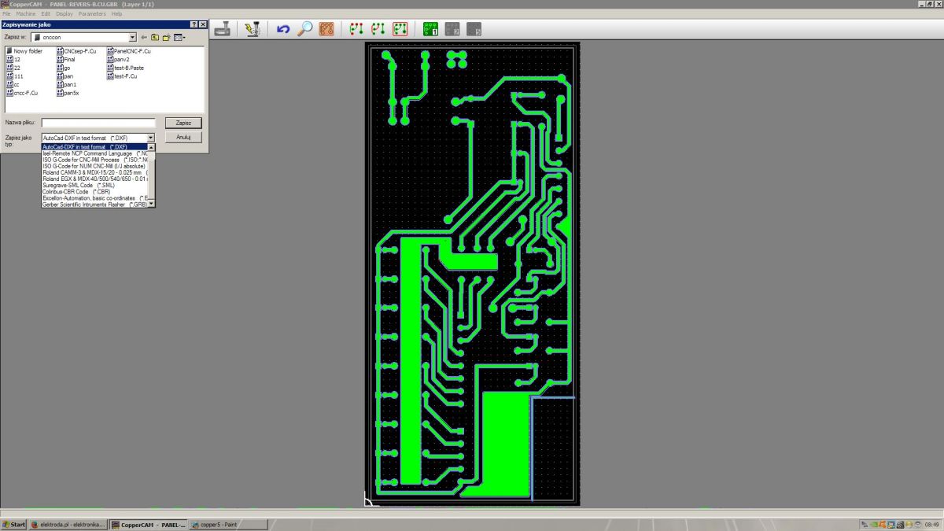Open the Display menu

pyautogui.click(x=65, y=14)
